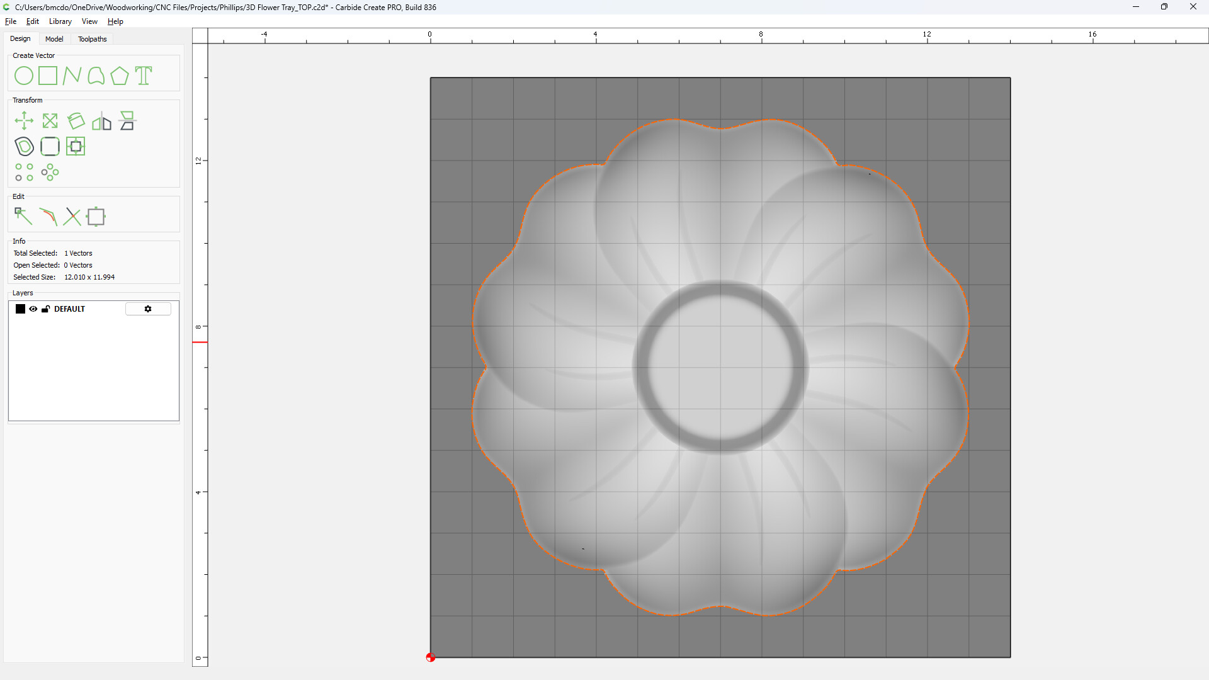Viewport: 1209px width, 680px height.
Task: Switch to the Toolpaths tab
Action: pos(92,39)
